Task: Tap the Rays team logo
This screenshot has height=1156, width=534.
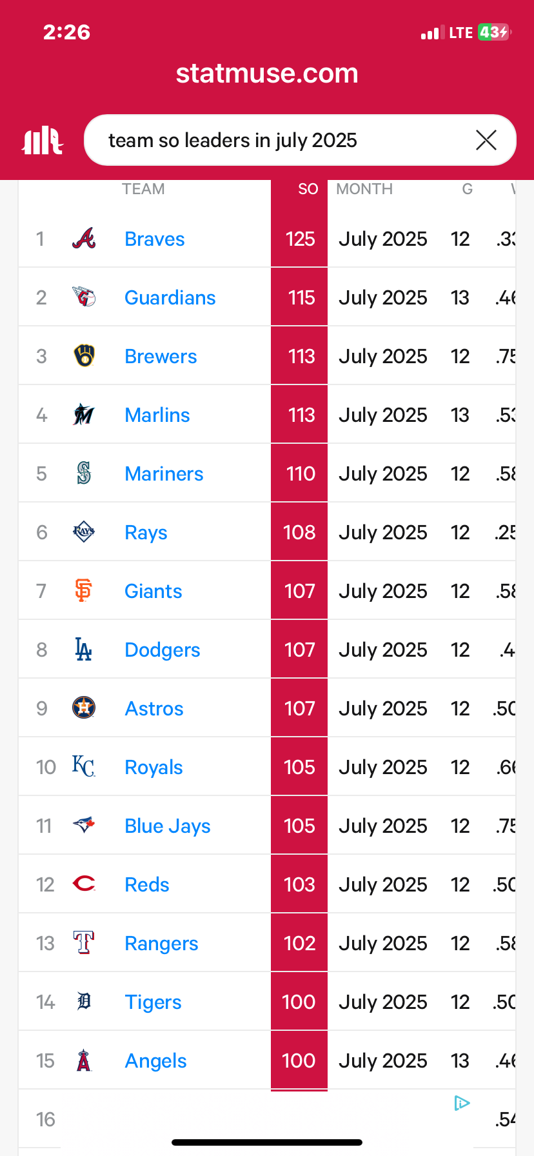Action: tap(84, 532)
